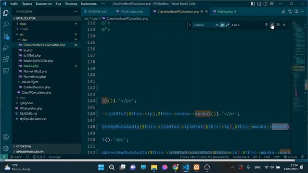Open changes icon in editor title bar

(290, 12)
